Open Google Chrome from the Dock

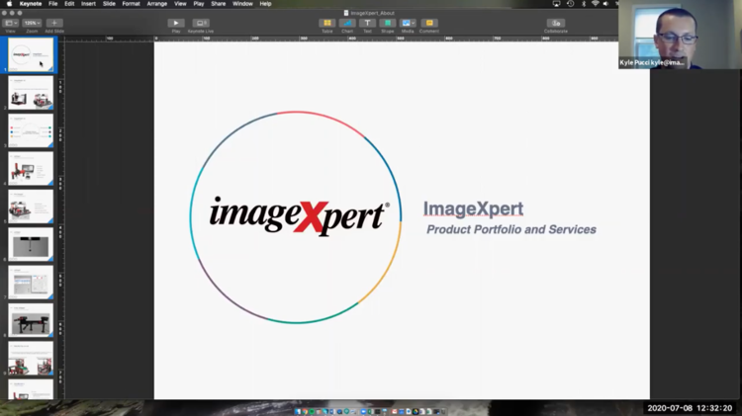[x=305, y=412]
